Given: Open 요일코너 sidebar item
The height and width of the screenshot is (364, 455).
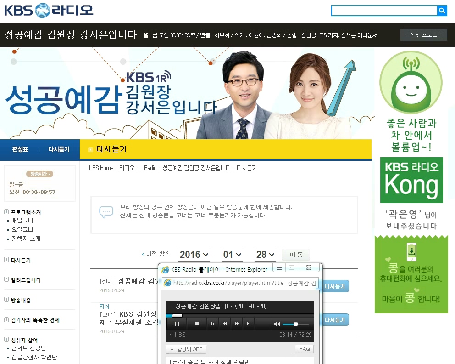Looking at the screenshot, I should pyautogui.click(x=22, y=229).
